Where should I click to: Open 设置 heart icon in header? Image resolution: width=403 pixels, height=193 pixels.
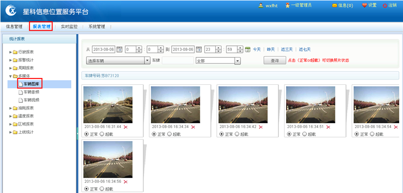click(x=365, y=5)
